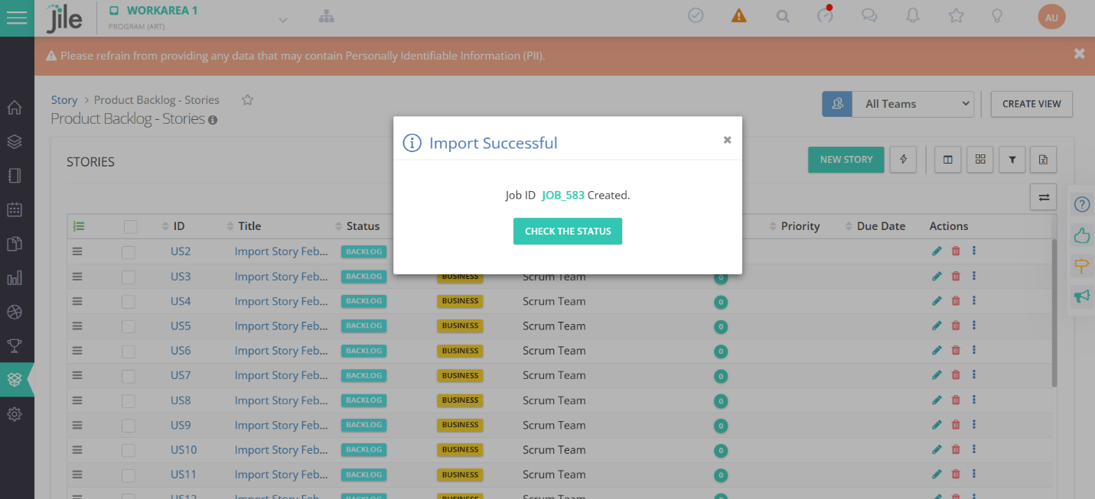The image size is (1095, 499).
Task: Open the notifications bell icon
Action: pyautogui.click(x=913, y=16)
